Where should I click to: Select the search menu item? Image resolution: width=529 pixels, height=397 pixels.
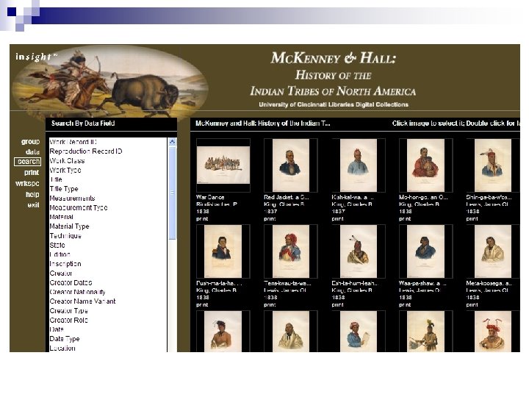28,162
